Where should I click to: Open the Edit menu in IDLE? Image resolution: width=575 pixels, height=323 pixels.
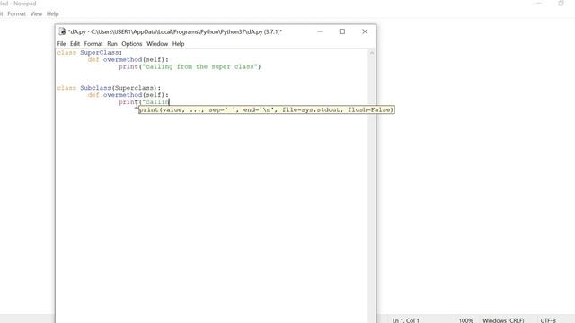(75, 44)
